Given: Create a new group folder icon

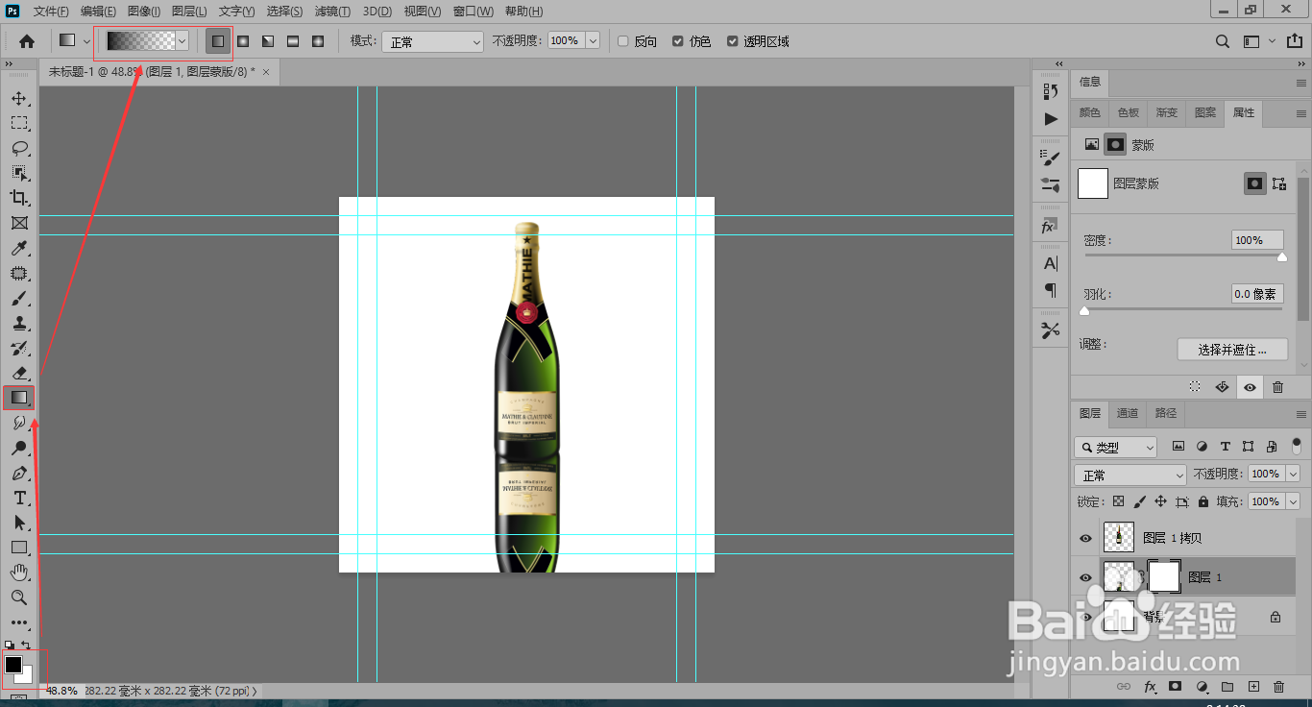Looking at the screenshot, I should (1227, 687).
